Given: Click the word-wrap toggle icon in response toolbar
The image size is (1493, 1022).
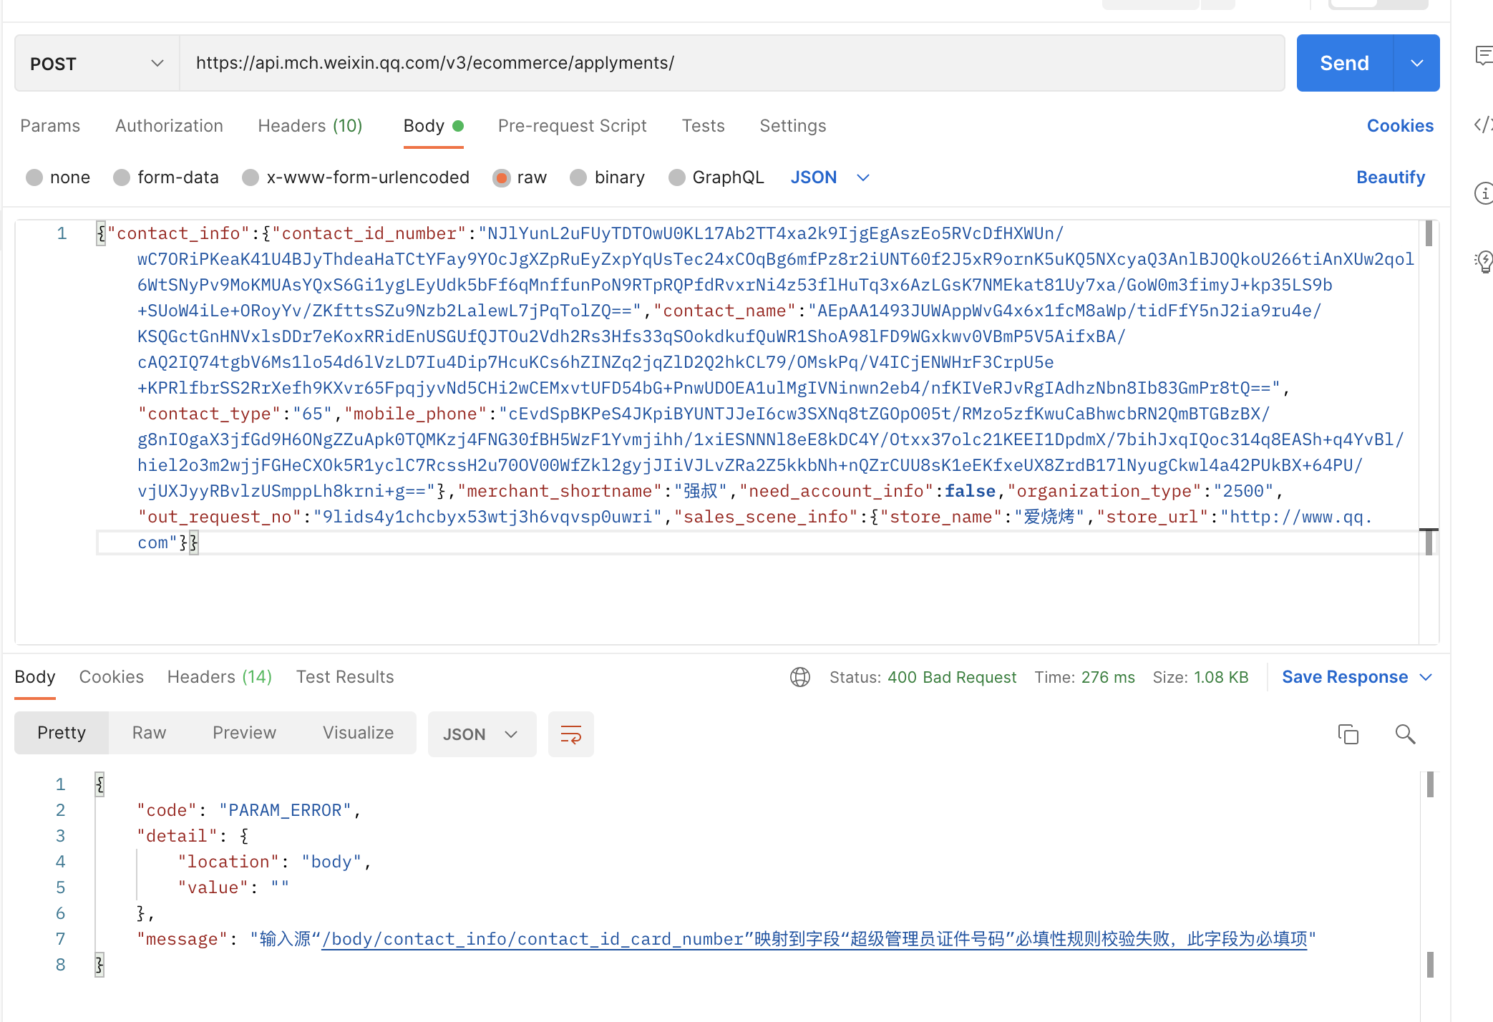Looking at the screenshot, I should coord(570,734).
